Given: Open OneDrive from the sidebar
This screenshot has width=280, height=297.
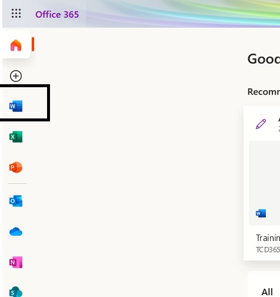Looking at the screenshot, I should point(16,232).
